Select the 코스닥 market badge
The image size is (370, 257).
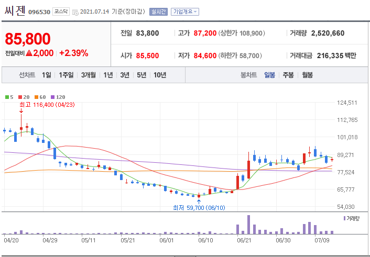pyautogui.click(x=61, y=12)
